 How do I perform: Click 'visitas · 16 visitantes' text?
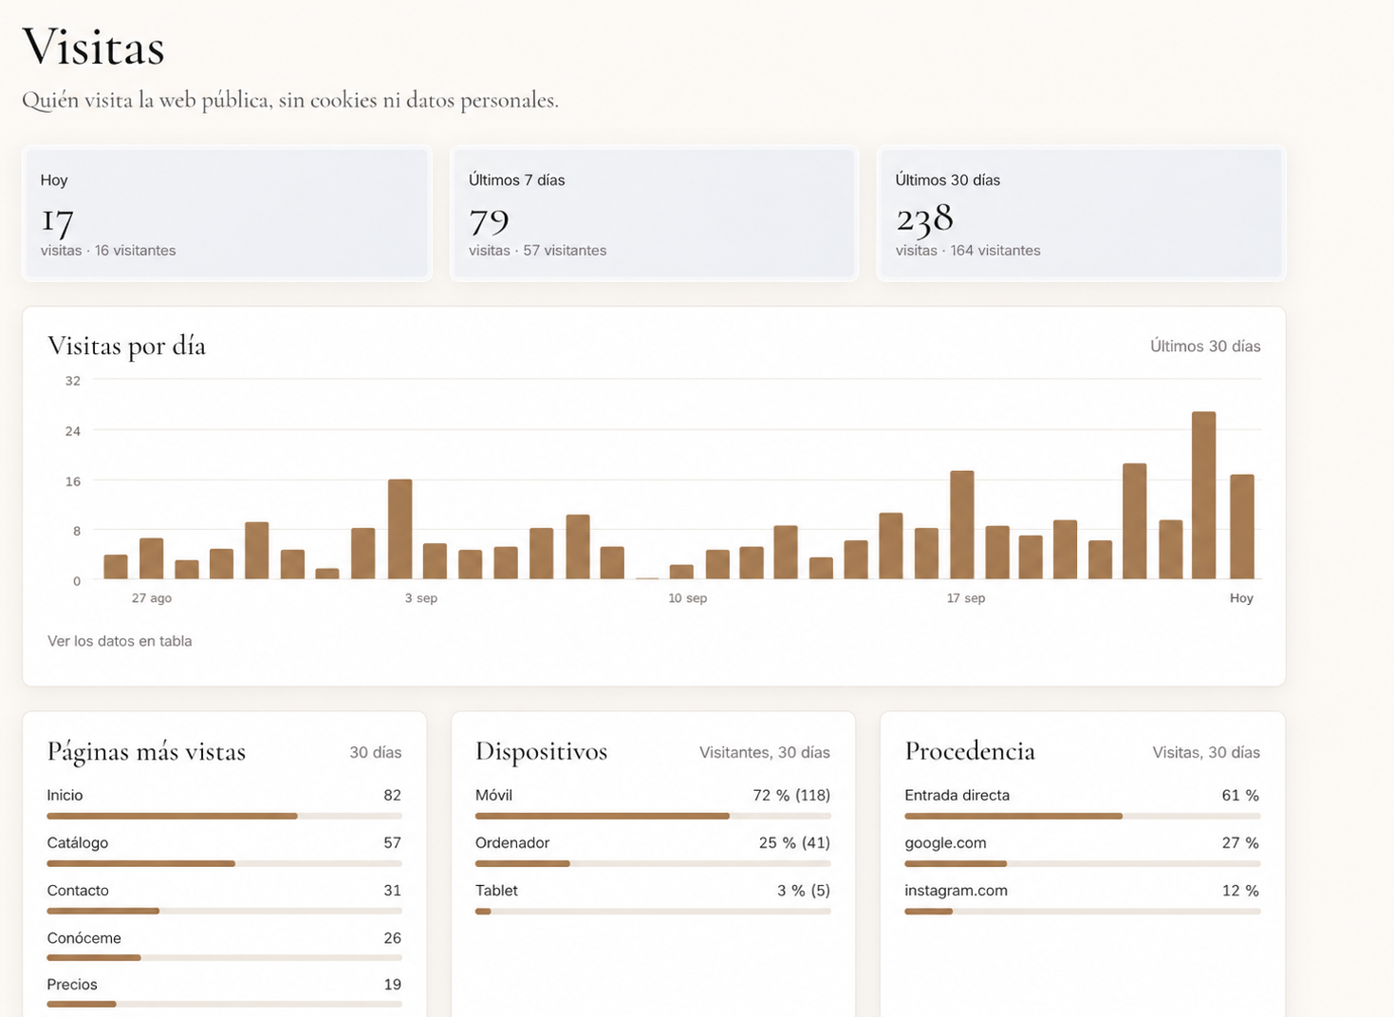click(x=108, y=251)
